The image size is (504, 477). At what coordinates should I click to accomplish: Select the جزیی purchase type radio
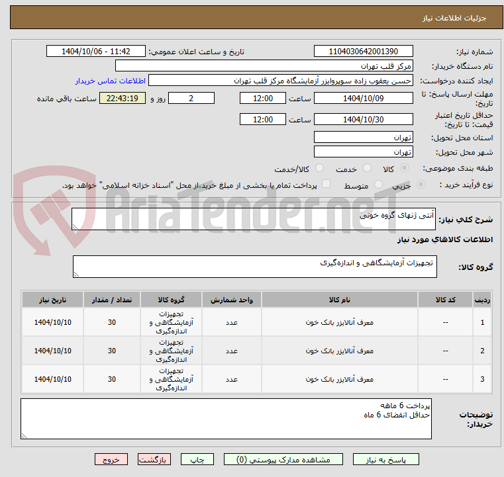pyautogui.click(x=421, y=185)
